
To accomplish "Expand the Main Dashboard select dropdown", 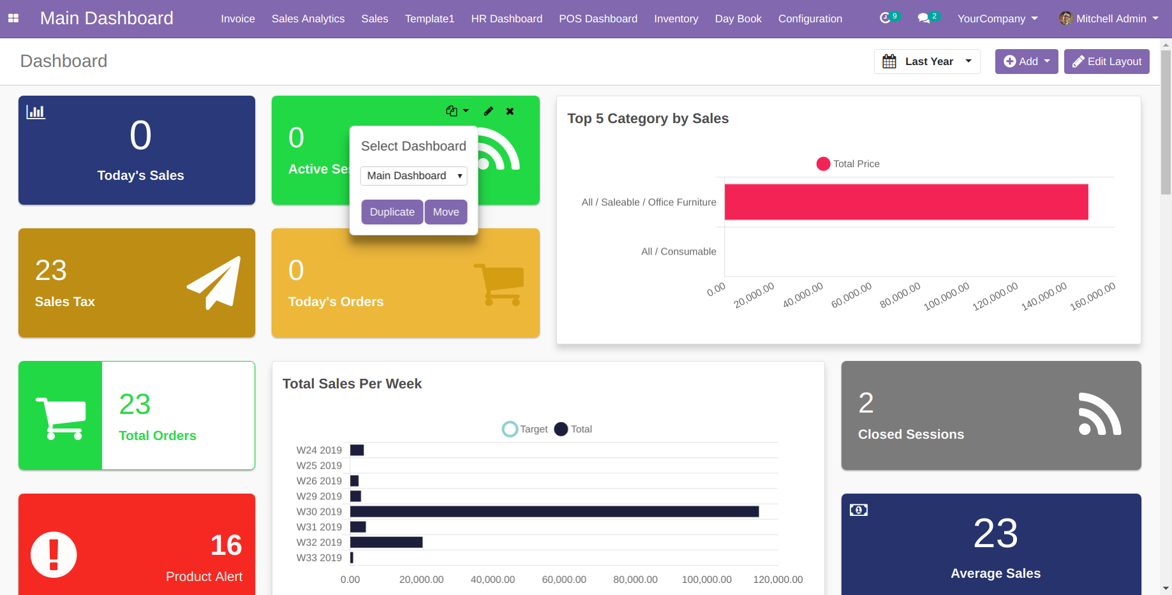I will pyautogui.click(x=413, y=175).
